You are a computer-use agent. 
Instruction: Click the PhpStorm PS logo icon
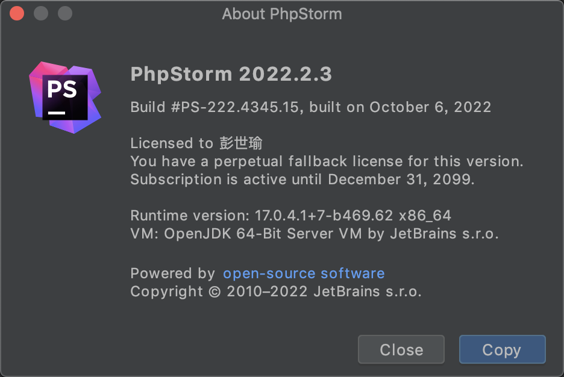tap(65, 98)
